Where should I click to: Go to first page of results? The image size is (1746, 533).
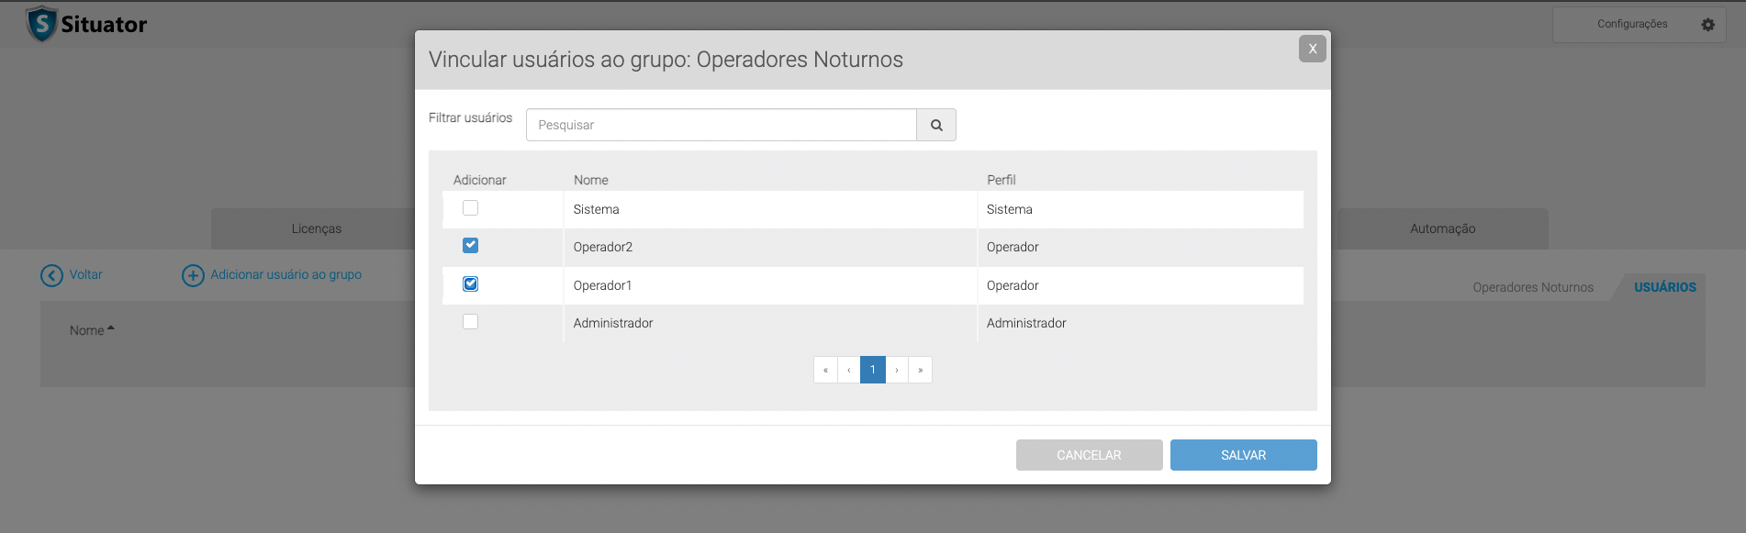coord(825,370)
